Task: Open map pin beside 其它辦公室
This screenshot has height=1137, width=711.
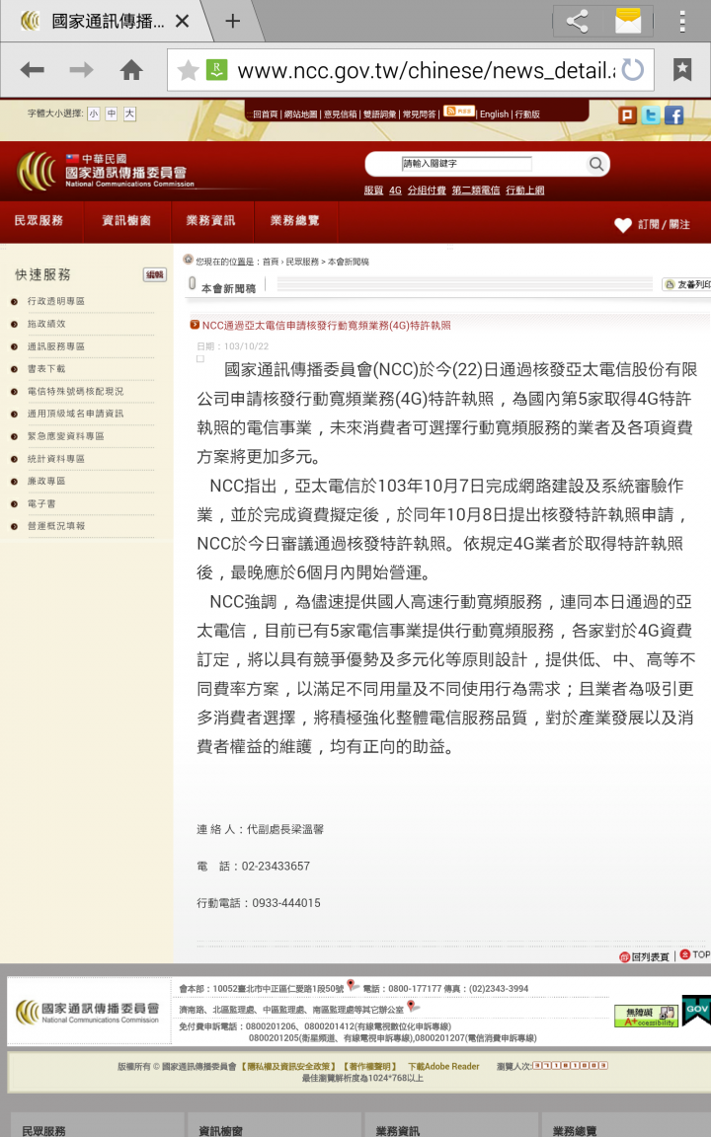Action: 413,1007
